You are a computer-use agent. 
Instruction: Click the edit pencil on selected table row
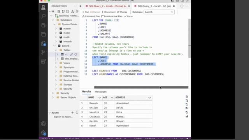pos(72,54)
